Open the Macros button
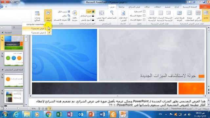Viewport: 210px width, 118px height. [x=37, y=16]
